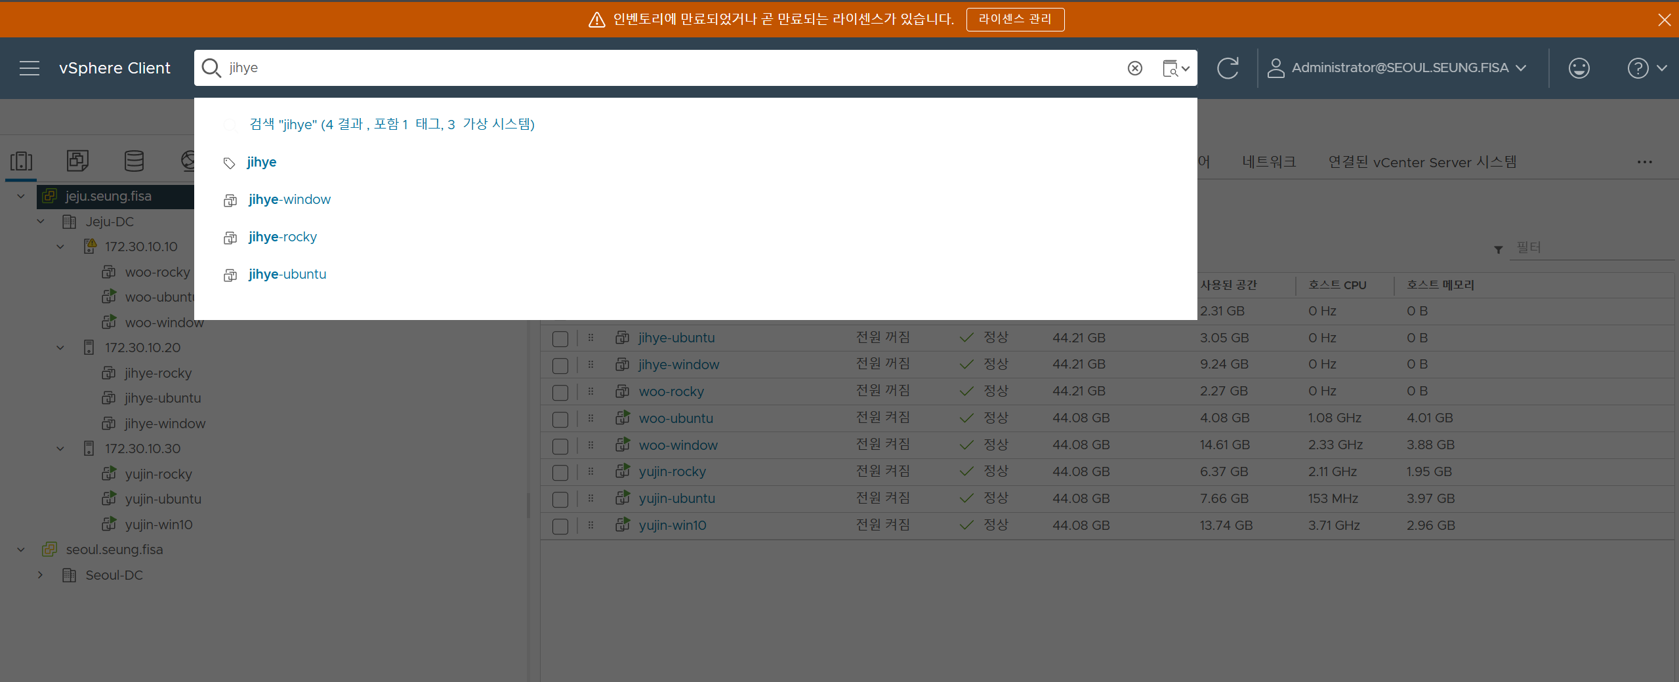The image size is (1679, 682).
Task: Collapse host 172.30.10.20 node
Action: [60, 348]
